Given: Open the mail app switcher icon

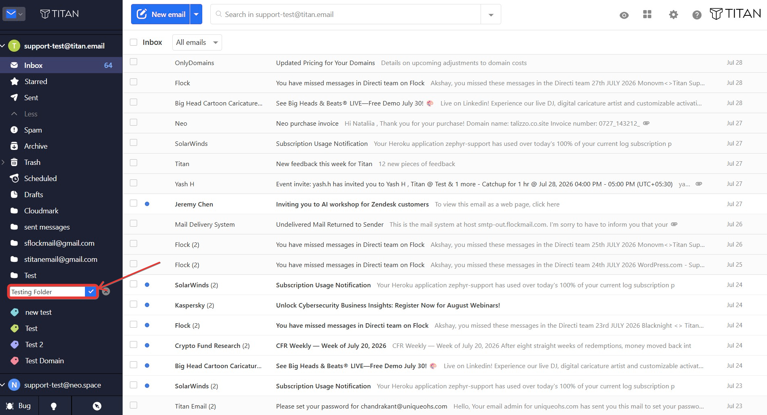Looking at the screenshot, I should pyautogui.click(x=14, y=14).
